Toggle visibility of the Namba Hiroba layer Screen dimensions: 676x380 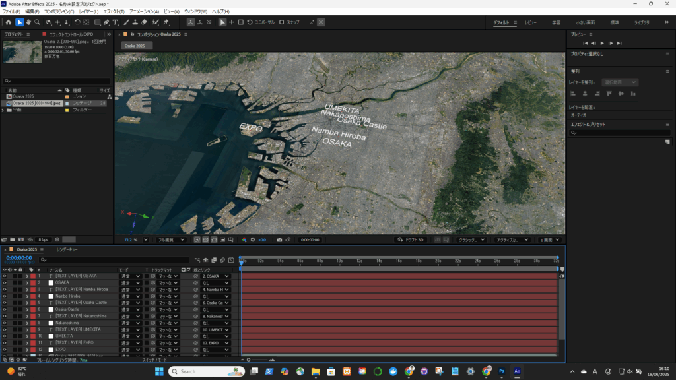coord(5,296)
